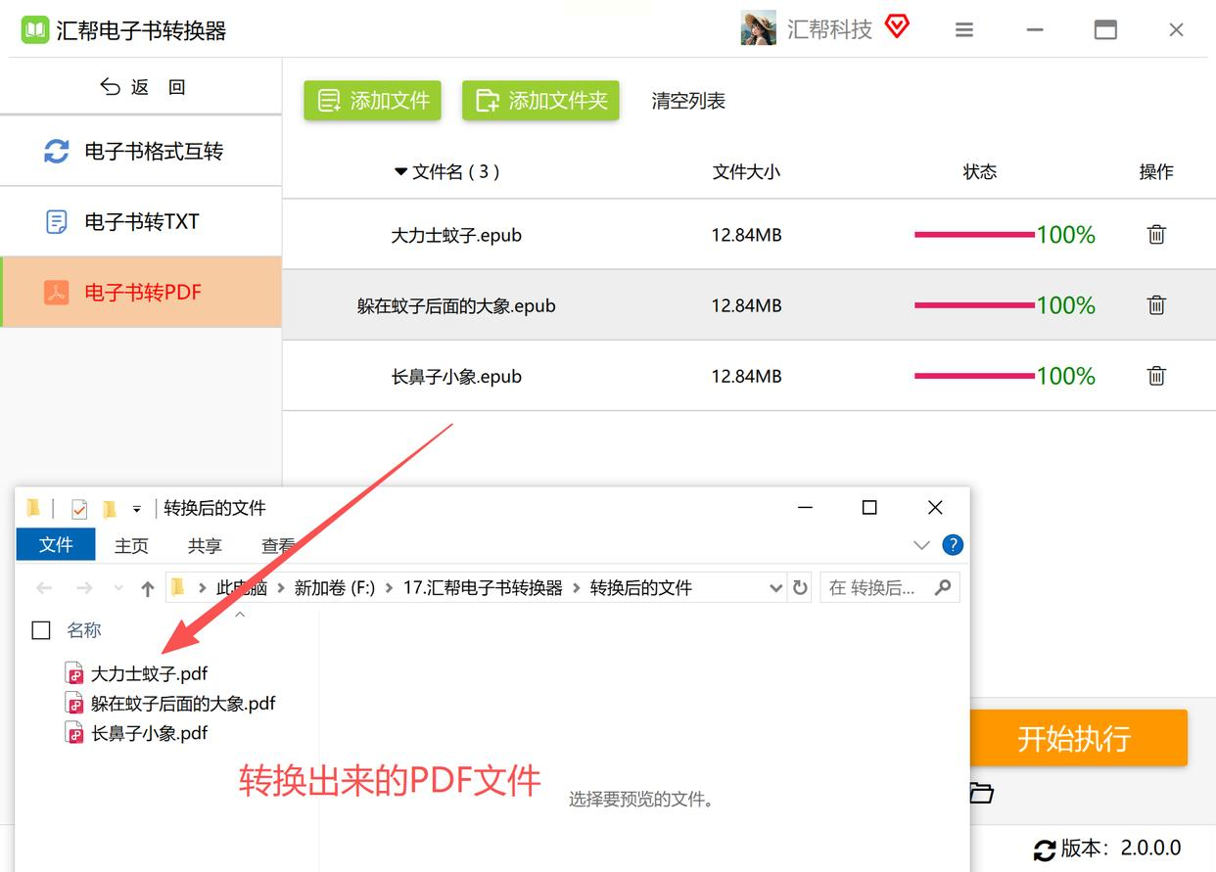
Task: Click the 汇帮科技 user avatar
Action: pyautogui.click(x=758, y=28)
